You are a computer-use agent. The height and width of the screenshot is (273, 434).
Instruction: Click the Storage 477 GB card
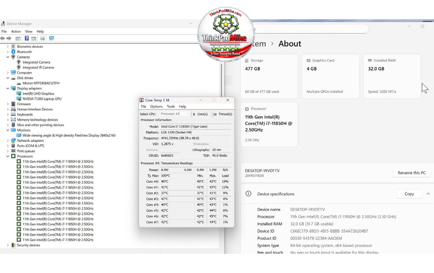click(x=269, y=76)
